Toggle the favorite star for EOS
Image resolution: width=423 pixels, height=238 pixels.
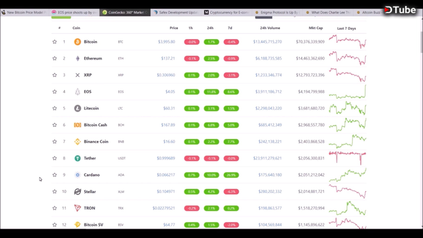[54, 92]
